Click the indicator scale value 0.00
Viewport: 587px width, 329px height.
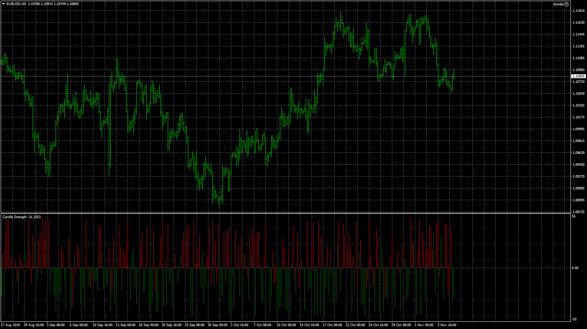575,268
